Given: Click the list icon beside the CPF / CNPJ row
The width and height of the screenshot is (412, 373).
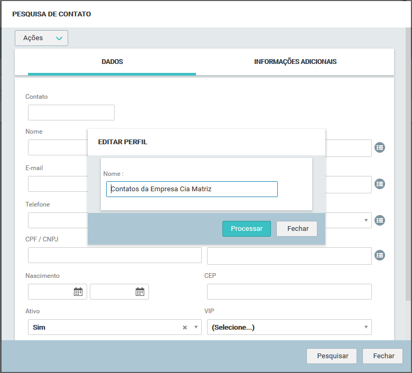Looking at the screenshot, I should click(x=380, y=255).
